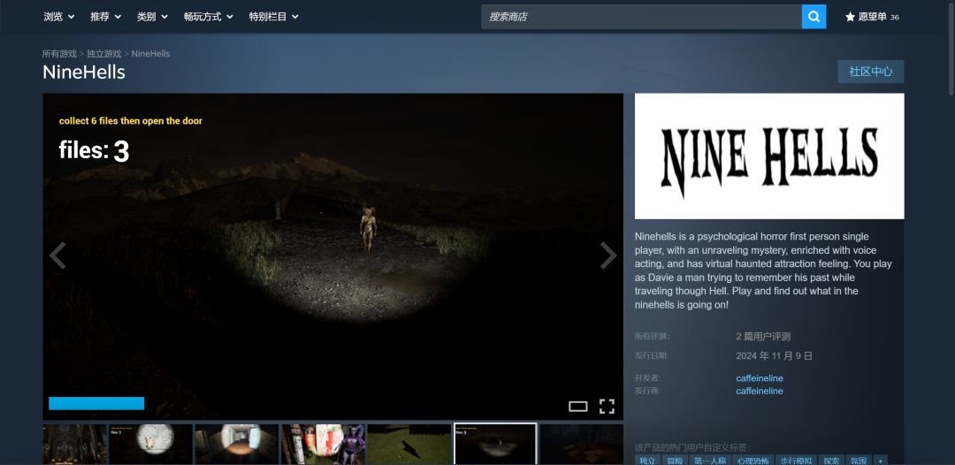955x465 pixels.
Task: Follow the 独立游戏 breadcrumb link
Action: point(104,54)
